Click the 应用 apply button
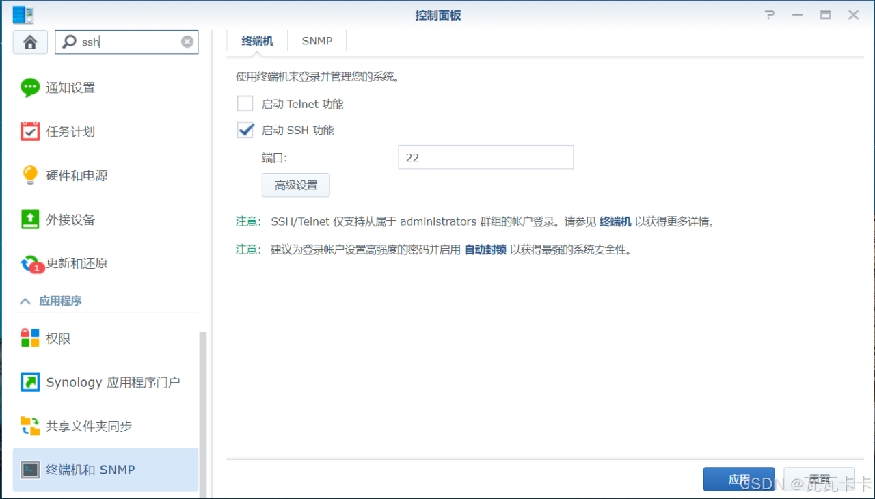This screenshot has width=875, height=499. coord(738,479)
